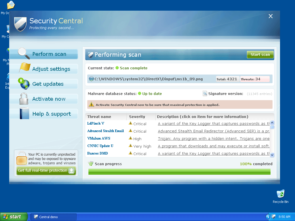The image size is (295, 221).
Task: Click the green scan progress bar
Action: pos(179,172)
